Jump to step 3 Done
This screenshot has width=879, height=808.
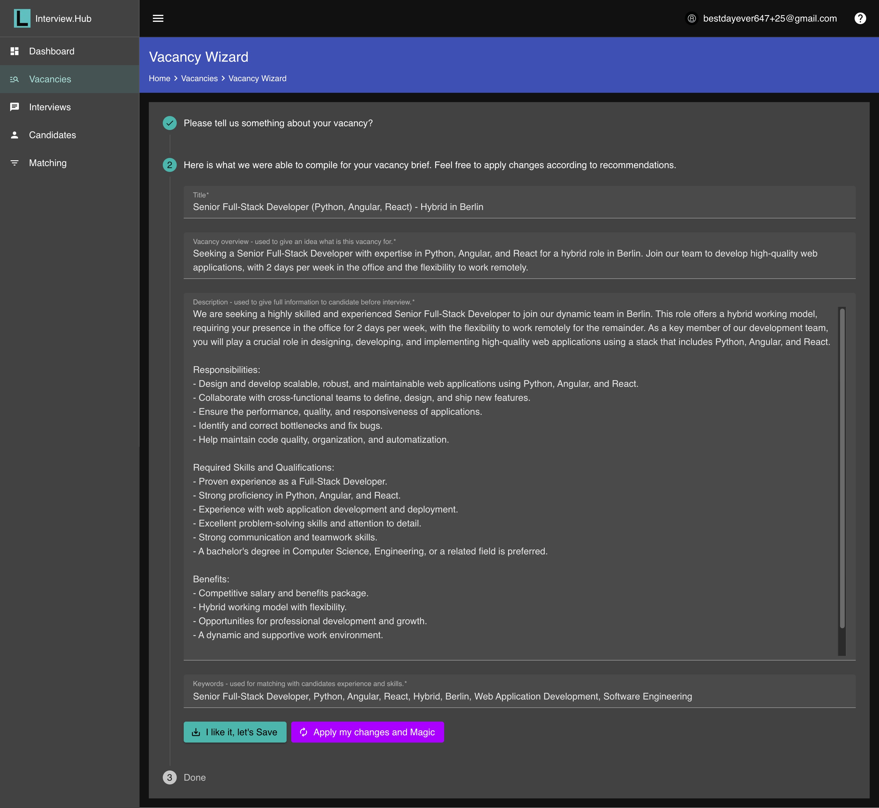(x=169, y=777)
